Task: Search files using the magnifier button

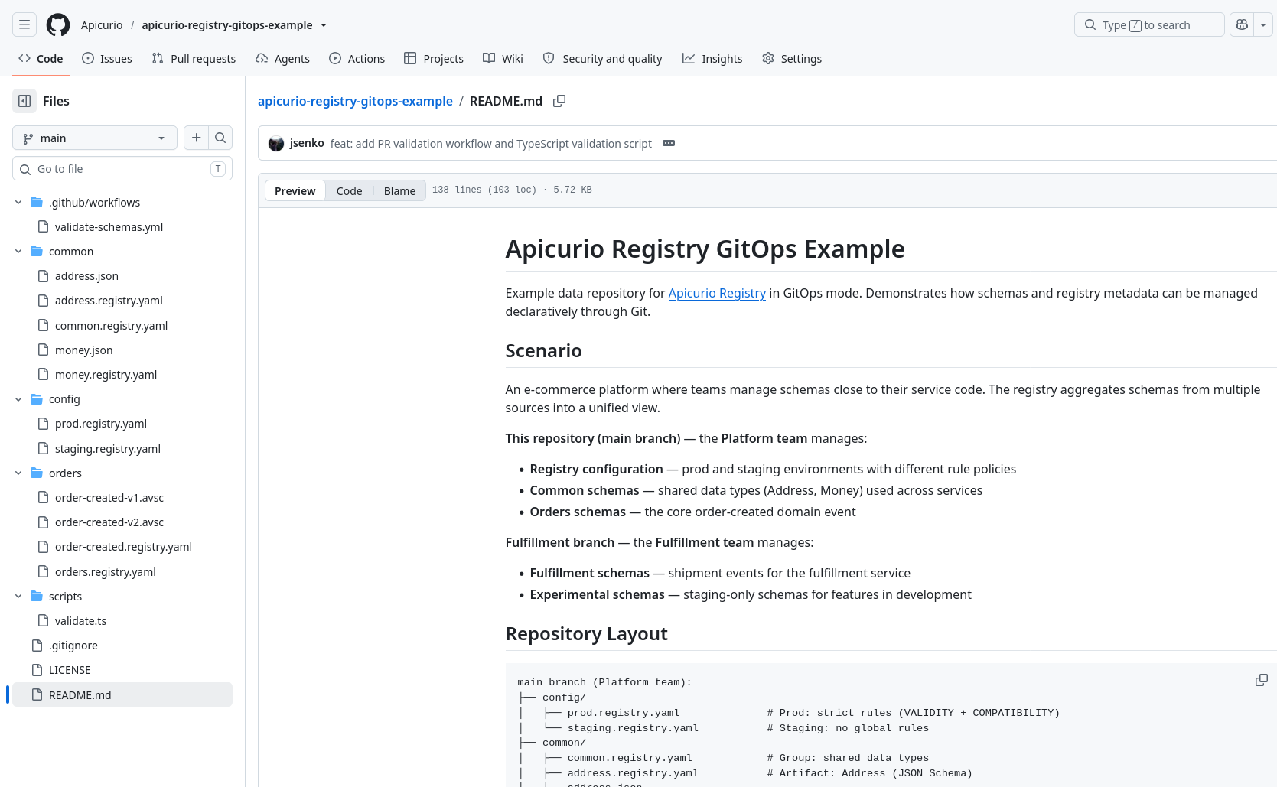Action: [220, 138]
